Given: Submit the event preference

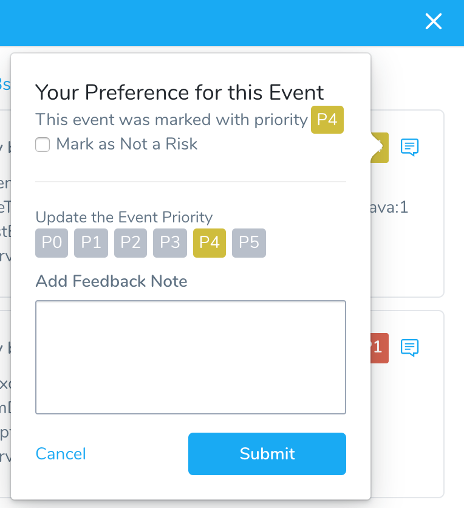Looking at the screenshot, I should point(267,453).
